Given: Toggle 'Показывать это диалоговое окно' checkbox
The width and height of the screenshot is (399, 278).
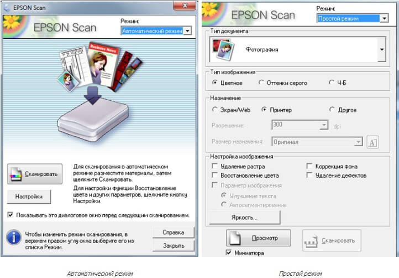Looking at the screenshot, I should pyautogui.click(x=10, y=215).
